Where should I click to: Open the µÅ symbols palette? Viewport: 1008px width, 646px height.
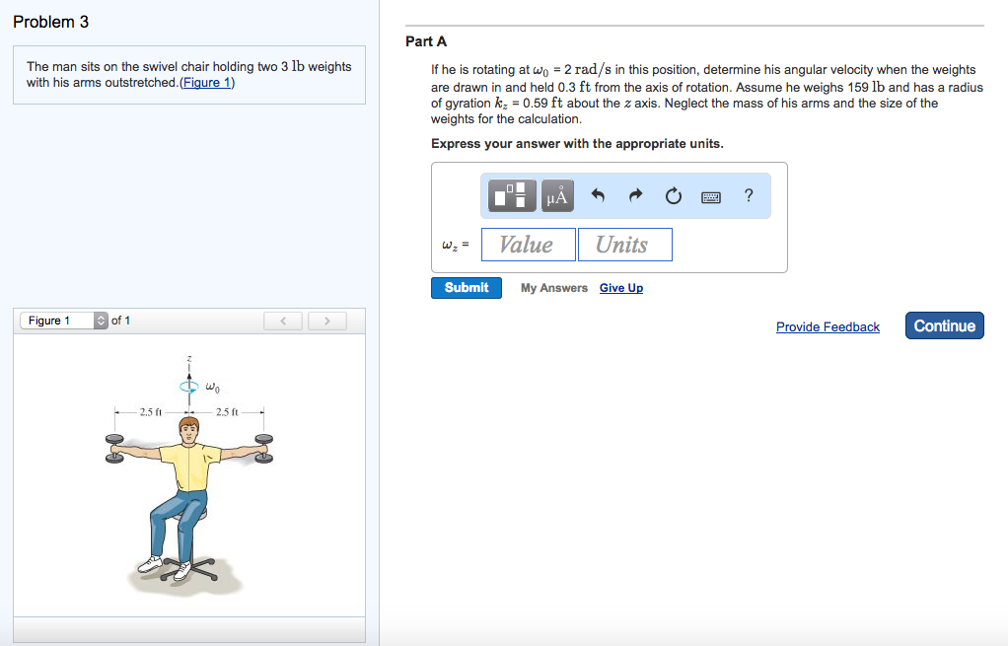click(x=557, y=195)
